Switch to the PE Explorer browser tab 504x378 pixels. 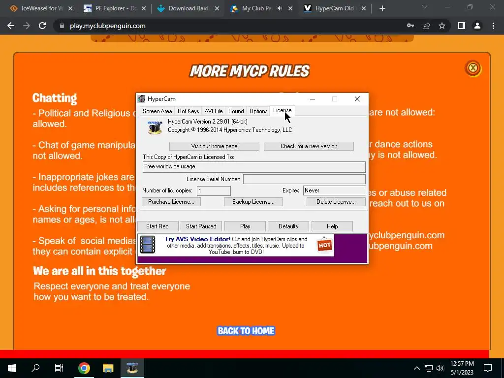(114, 8)
